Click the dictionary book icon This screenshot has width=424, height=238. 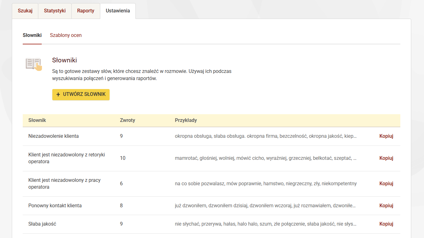34,64
